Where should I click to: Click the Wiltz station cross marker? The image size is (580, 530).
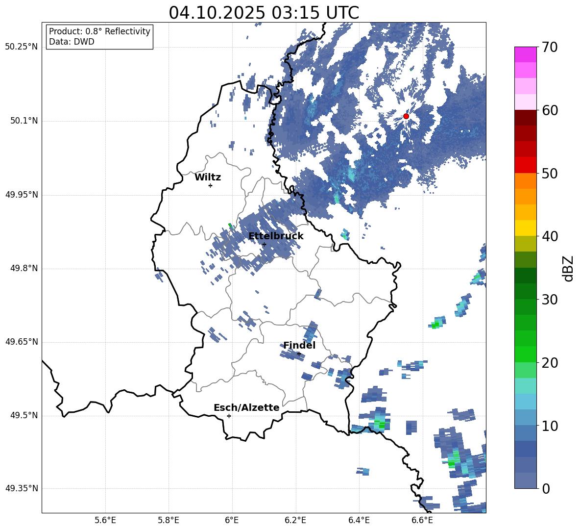click(x=211, y=185)
